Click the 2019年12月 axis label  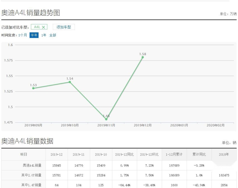143,125
